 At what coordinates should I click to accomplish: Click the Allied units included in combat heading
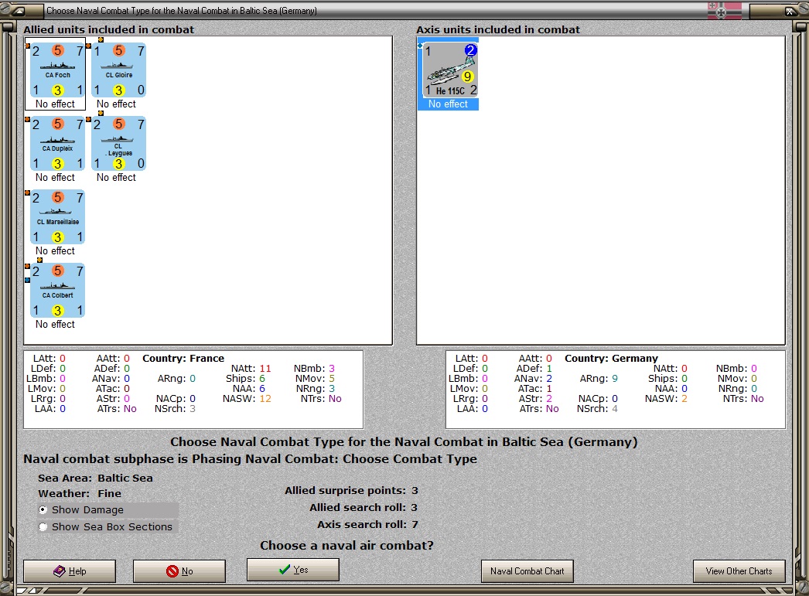point(109,30)
